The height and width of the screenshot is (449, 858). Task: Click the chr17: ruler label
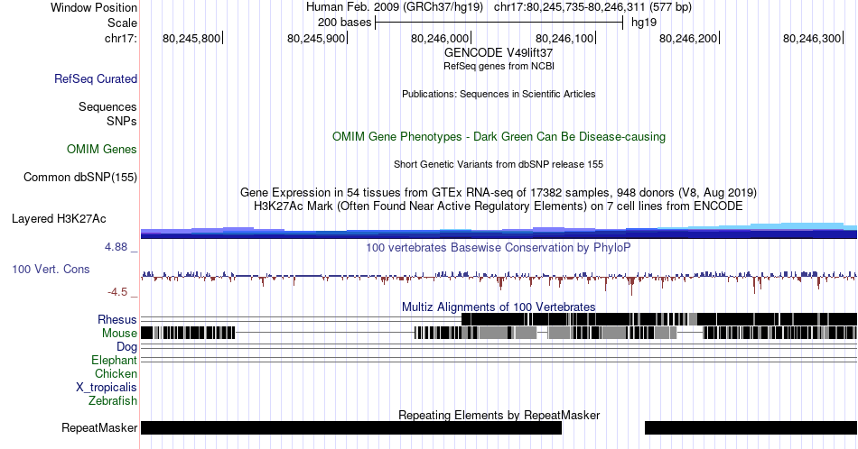(x=121, y=38)
